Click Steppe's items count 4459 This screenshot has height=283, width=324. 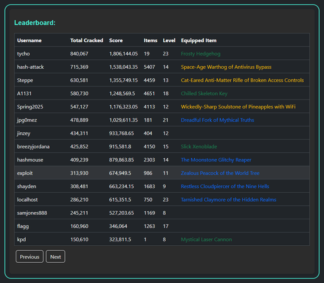pos(149,80)
